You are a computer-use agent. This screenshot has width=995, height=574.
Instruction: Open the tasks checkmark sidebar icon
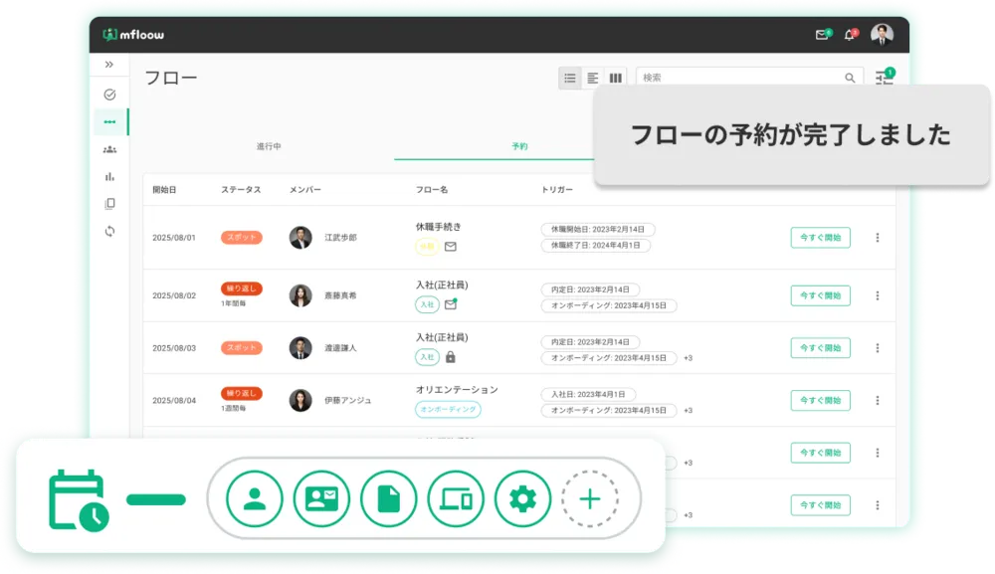click(109, 95)
